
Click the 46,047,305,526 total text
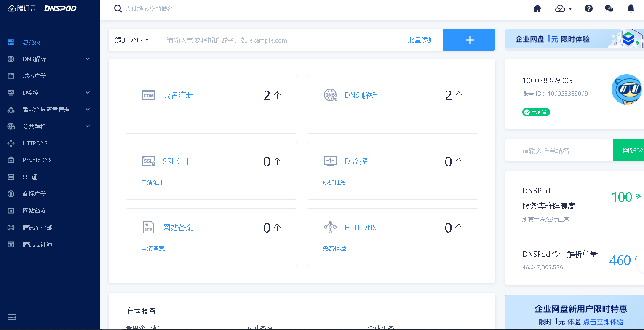click(542, 267)
